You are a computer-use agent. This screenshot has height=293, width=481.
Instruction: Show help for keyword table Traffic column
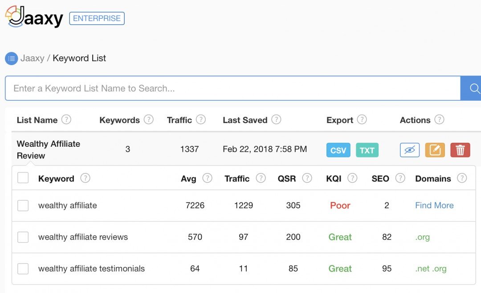coord(261,178)
